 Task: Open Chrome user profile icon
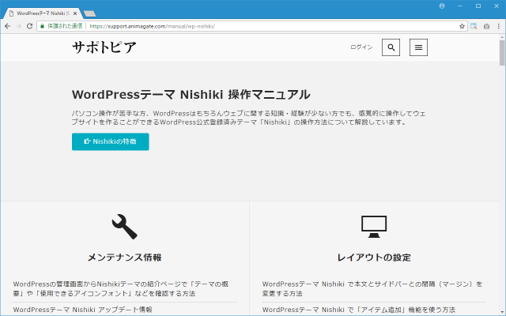[x=442, y=6]
